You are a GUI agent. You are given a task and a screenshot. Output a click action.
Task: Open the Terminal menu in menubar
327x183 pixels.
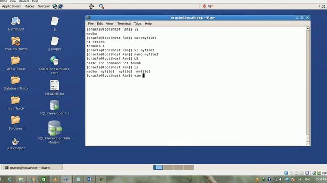124,24
